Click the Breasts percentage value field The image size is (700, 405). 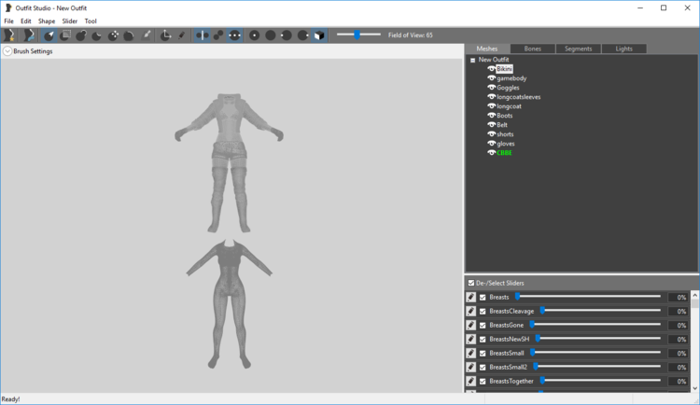(679, 298)
